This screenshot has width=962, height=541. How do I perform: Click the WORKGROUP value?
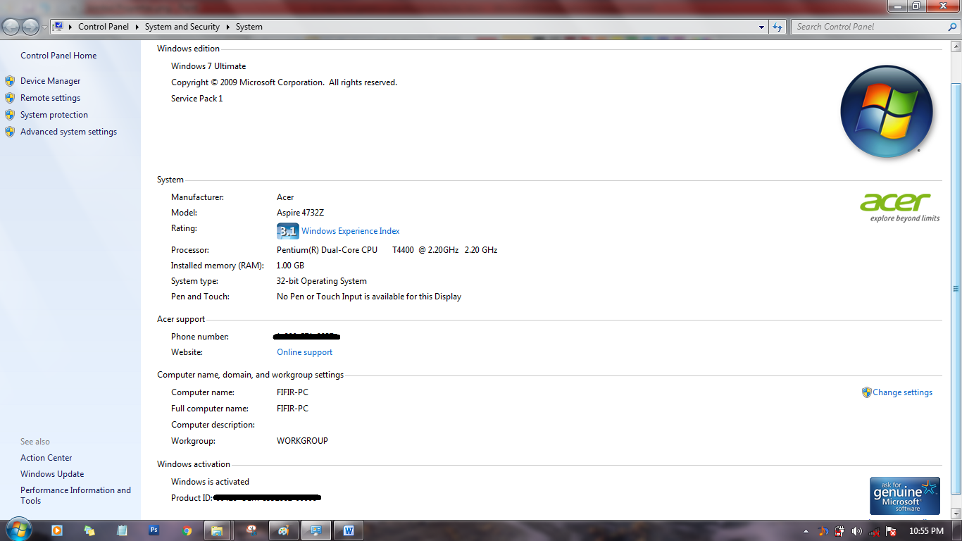tap(302, 441)
